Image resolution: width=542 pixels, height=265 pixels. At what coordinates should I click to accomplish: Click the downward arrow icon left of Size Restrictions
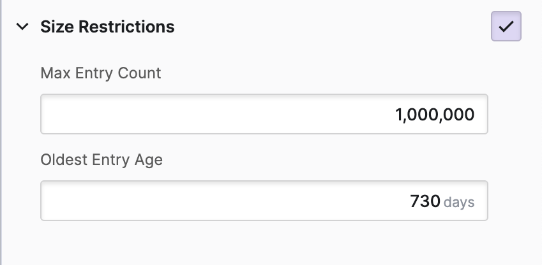click(x=23, y=27)
